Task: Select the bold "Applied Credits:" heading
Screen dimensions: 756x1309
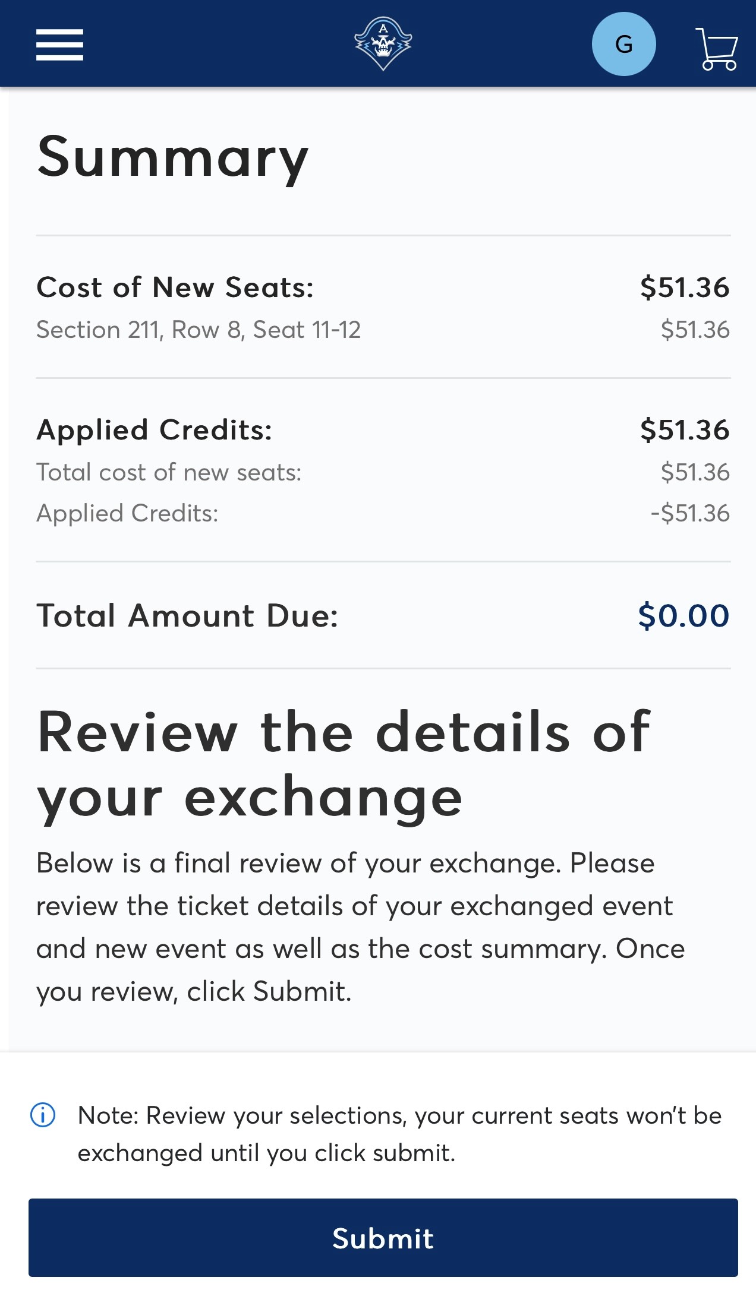Action: [154, 429]
